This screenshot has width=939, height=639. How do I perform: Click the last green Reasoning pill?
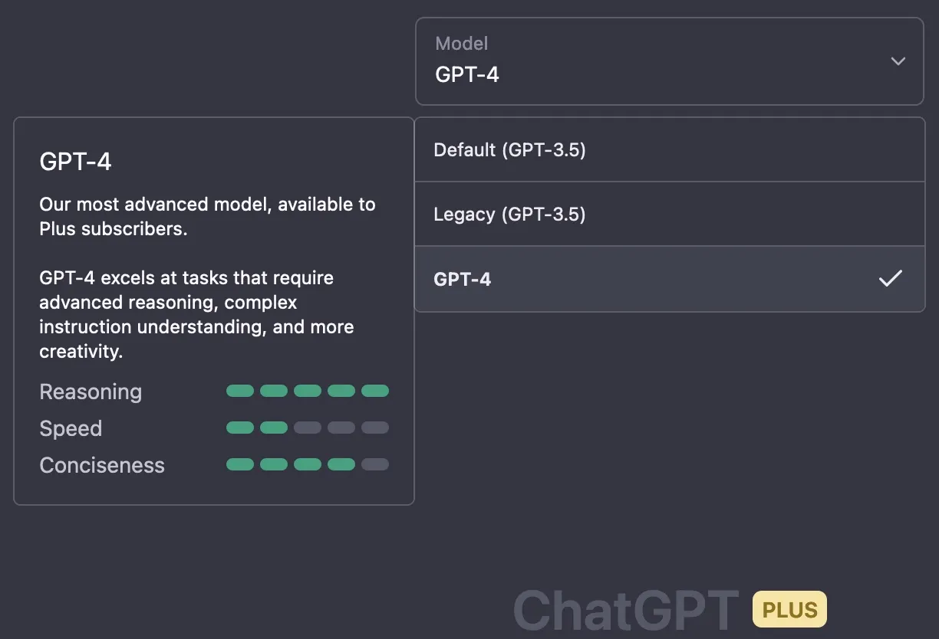(x=375, y=391)
